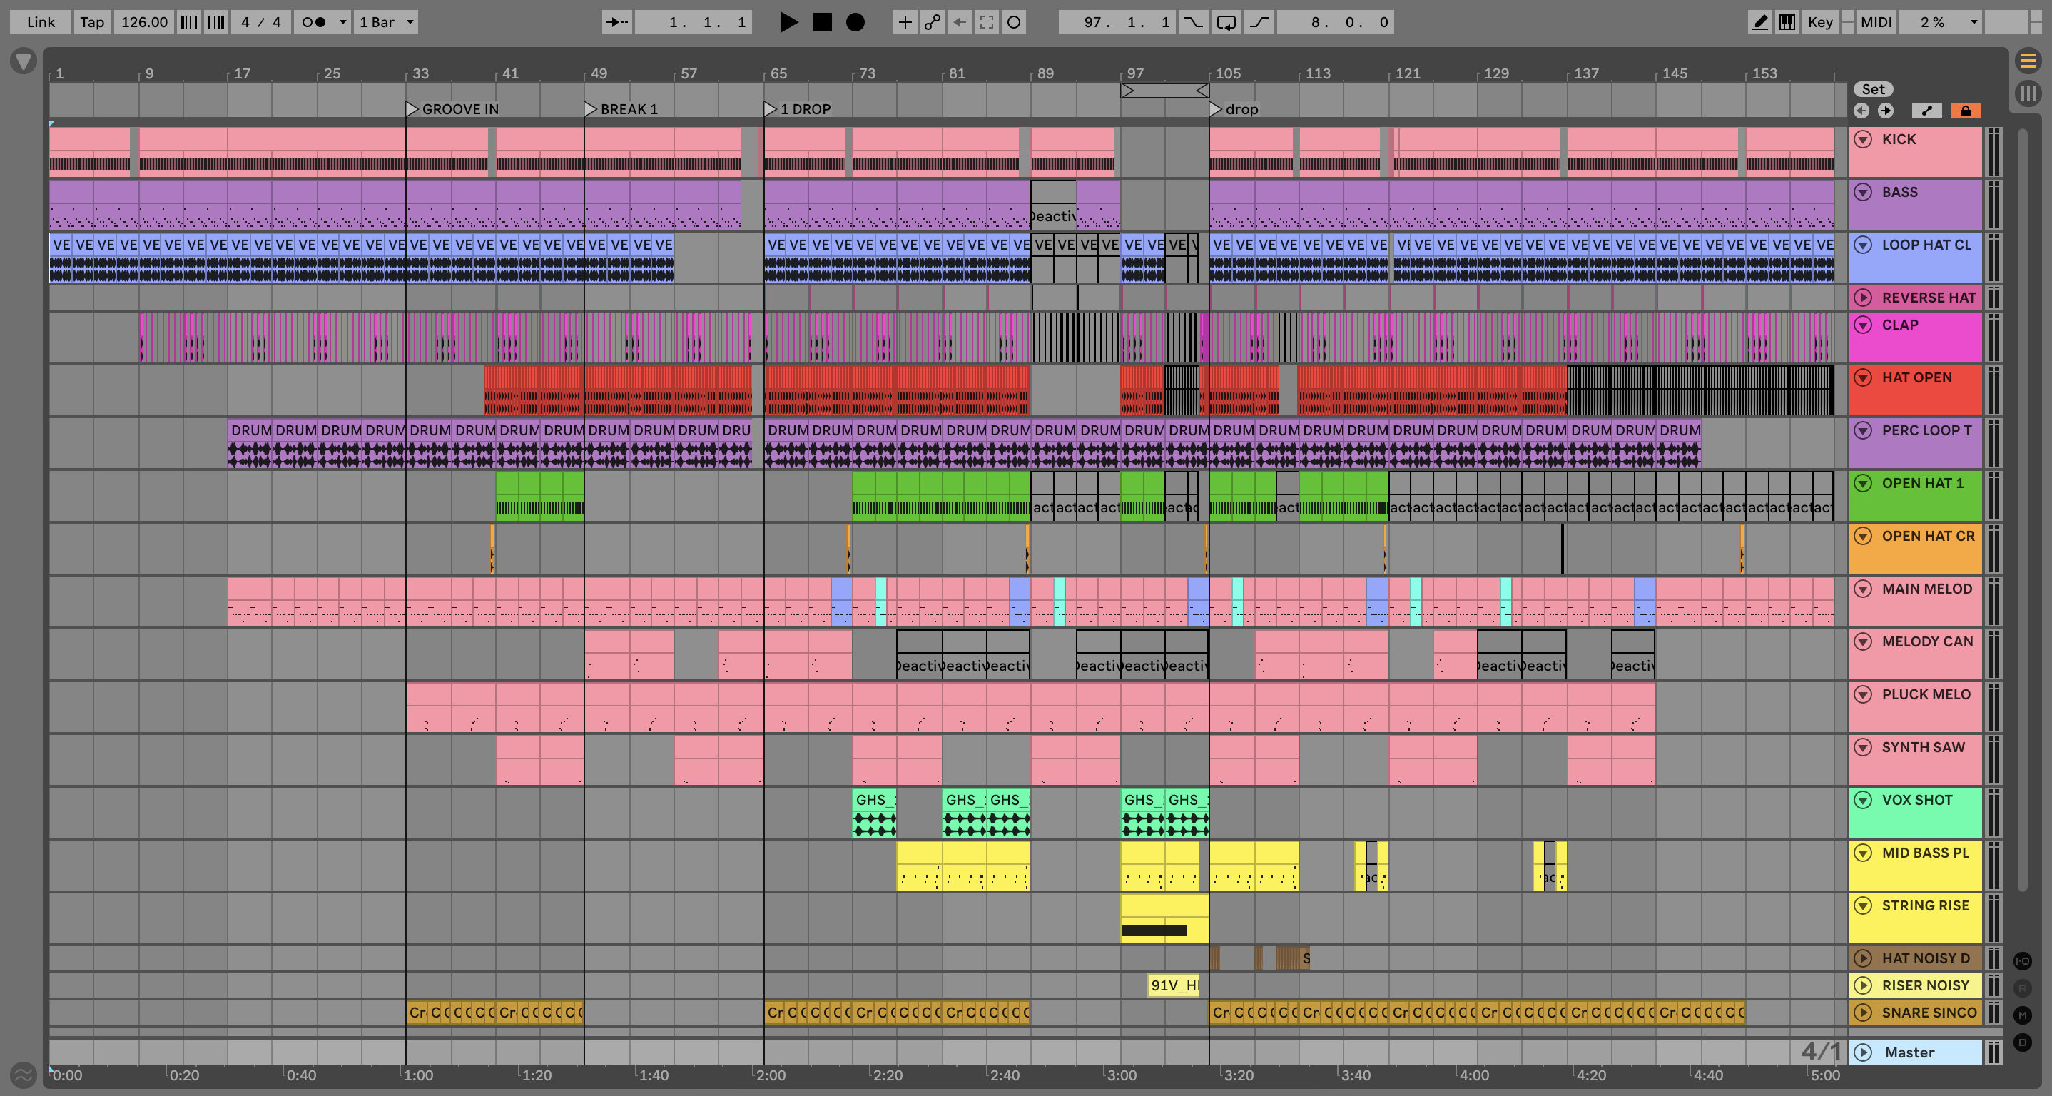Enable the computer MIDI keyboard icon
The width and height of the screenshot is (2052, 1096).
(1787, 22)
